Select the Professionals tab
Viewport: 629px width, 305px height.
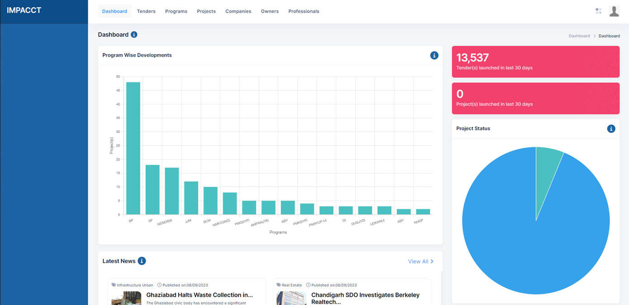click(304, 11)
